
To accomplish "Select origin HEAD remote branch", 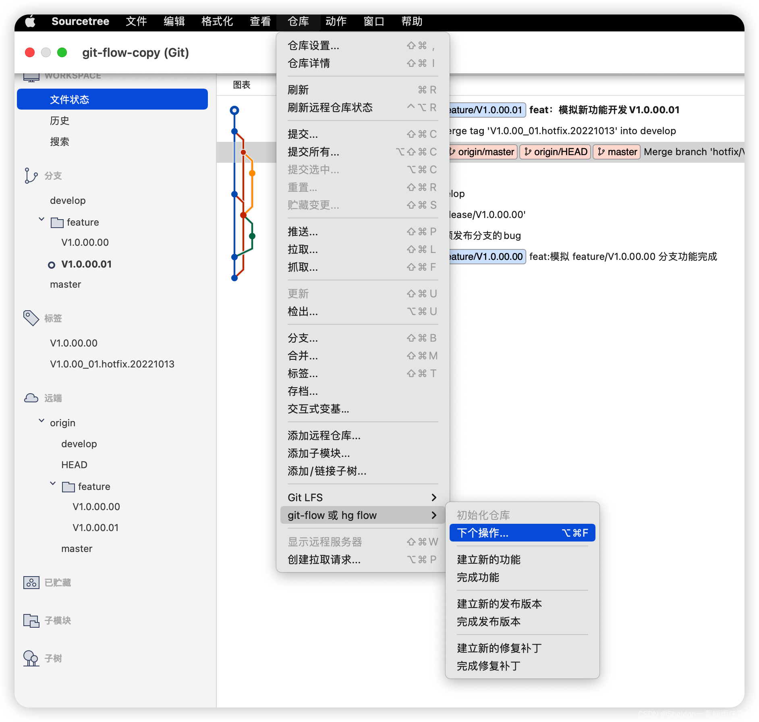I will [x=74, y=465].
